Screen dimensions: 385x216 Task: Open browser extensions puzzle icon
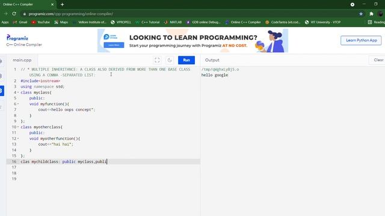click(x=371, y=14)
